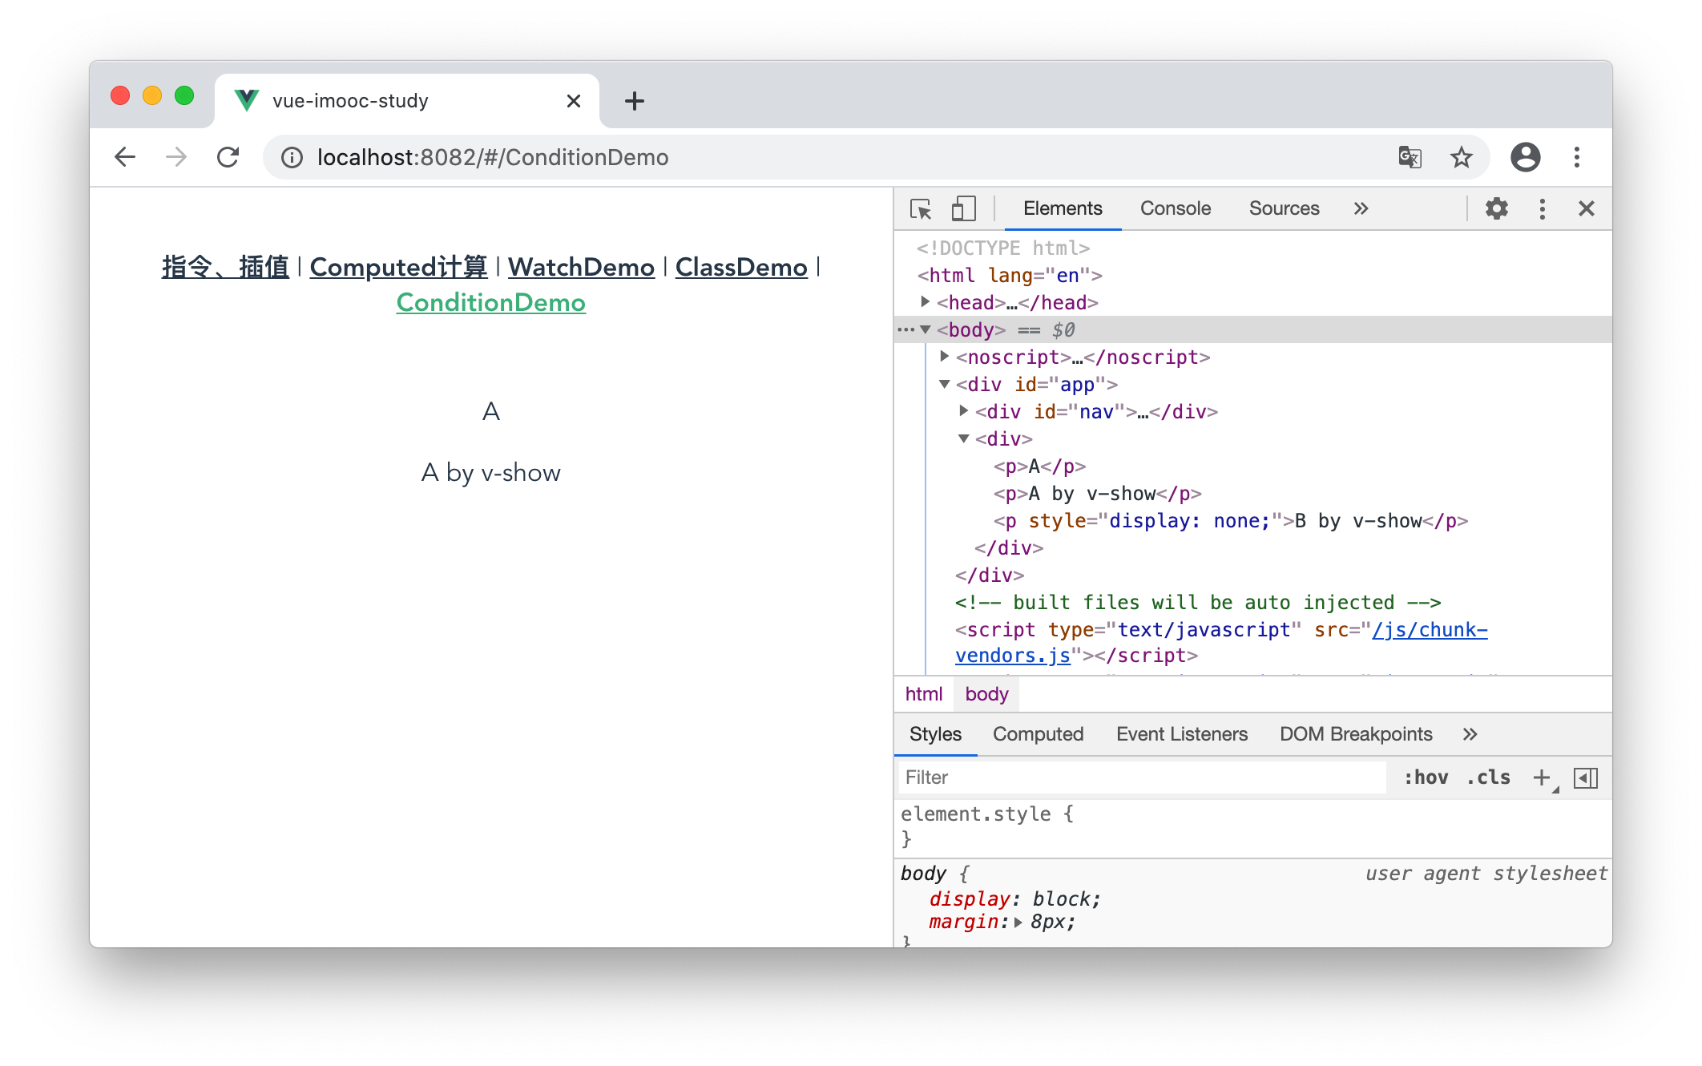Toggle the .cls element classes panel
This screenshot has height=1066, width=1702.
[x=1488, y=777]
